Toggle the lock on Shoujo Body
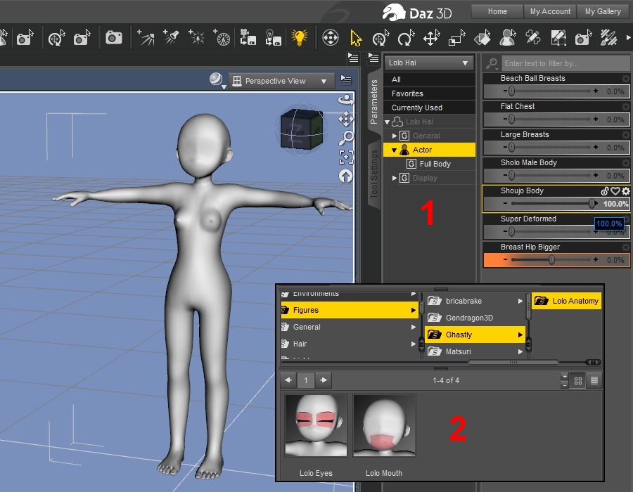Viewport: 633px width, 492px height. (x=604, y=191)
